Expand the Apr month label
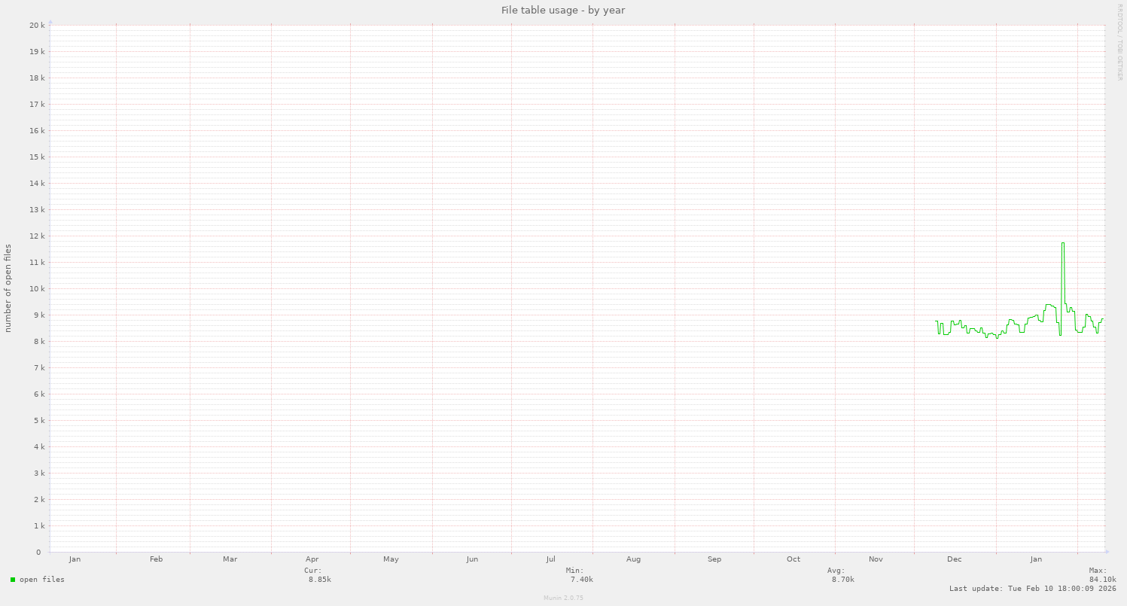This screenshot has height=606, width=1127. point(311,559)
